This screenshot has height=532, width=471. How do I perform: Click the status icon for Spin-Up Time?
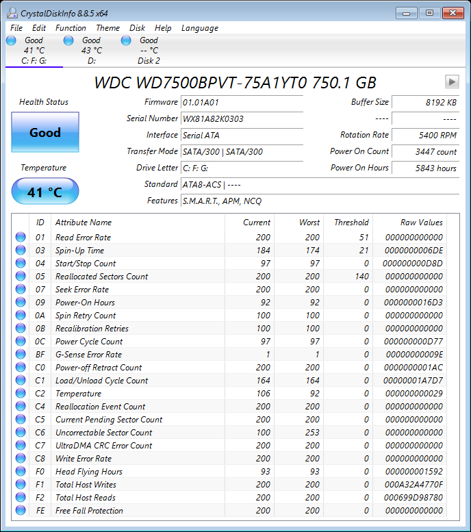point(21,250)
